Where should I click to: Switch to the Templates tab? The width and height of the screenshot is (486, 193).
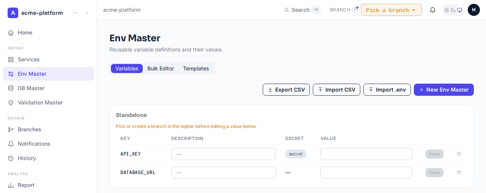click(x=196, y=68)
